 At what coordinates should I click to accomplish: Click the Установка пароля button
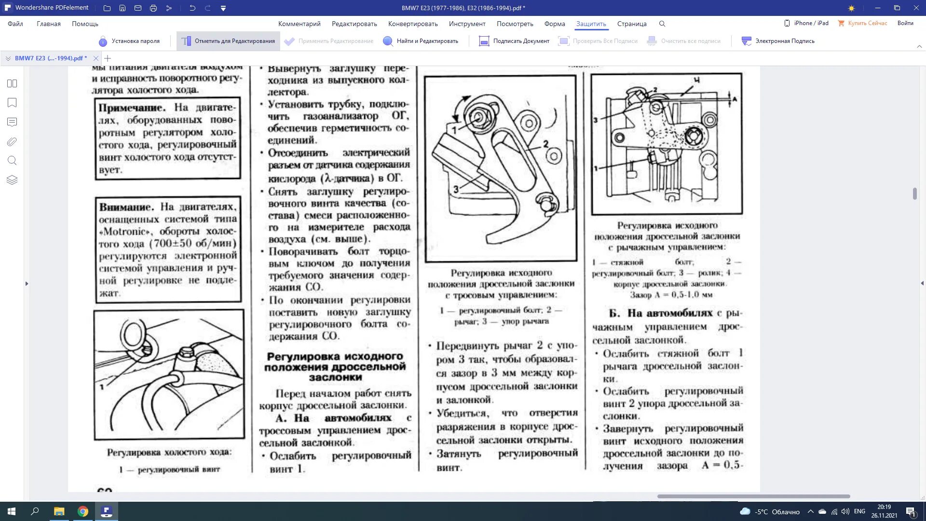pyautogui.click(x=129, y=41)
